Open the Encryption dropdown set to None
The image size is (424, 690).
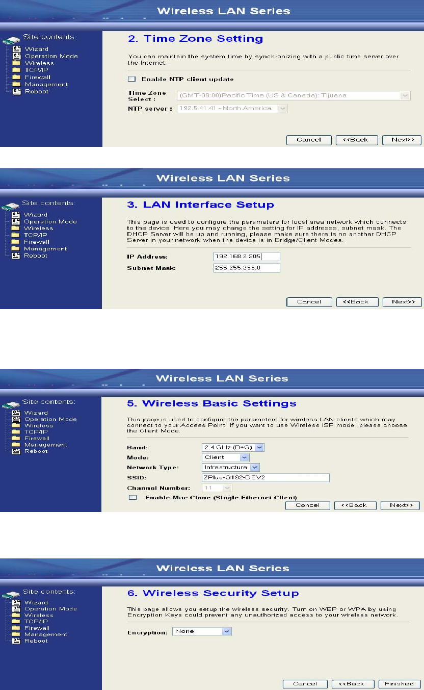pos(202,631)
